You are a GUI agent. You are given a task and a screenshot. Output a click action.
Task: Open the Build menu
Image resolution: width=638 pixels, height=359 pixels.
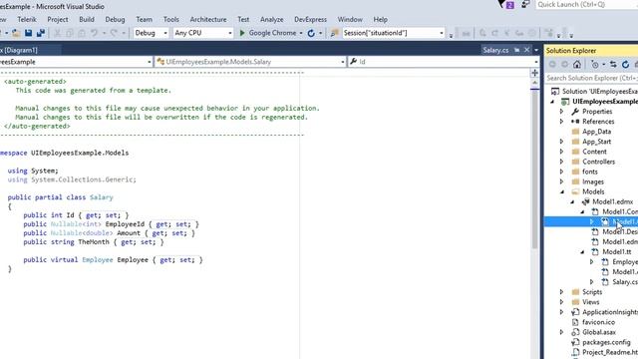click(87, 20)
